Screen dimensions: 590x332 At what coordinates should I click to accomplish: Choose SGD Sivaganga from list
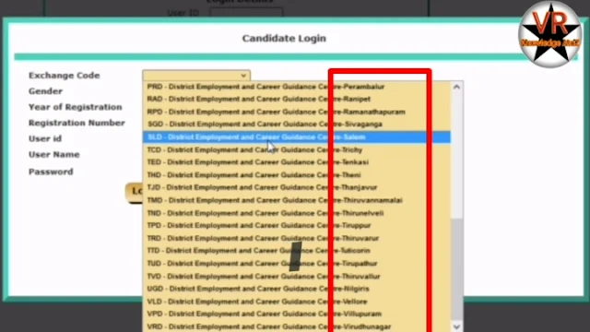pos(297,125)
